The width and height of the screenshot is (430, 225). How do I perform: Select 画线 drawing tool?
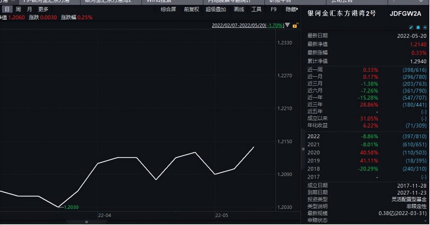239,9
